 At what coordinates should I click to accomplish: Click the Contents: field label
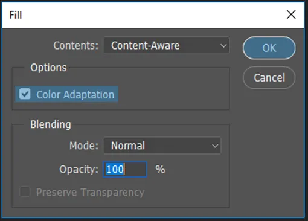(x=76, y=45)
